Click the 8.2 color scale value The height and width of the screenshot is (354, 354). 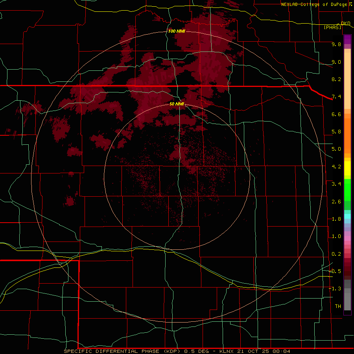(336, 79)
